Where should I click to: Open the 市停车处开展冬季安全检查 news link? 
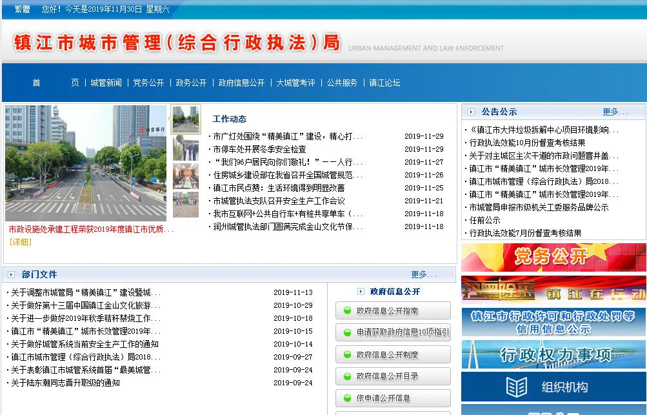click(x=259, y=150)
